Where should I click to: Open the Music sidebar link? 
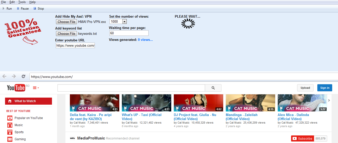pyautogui.click(x=19, y=125)
